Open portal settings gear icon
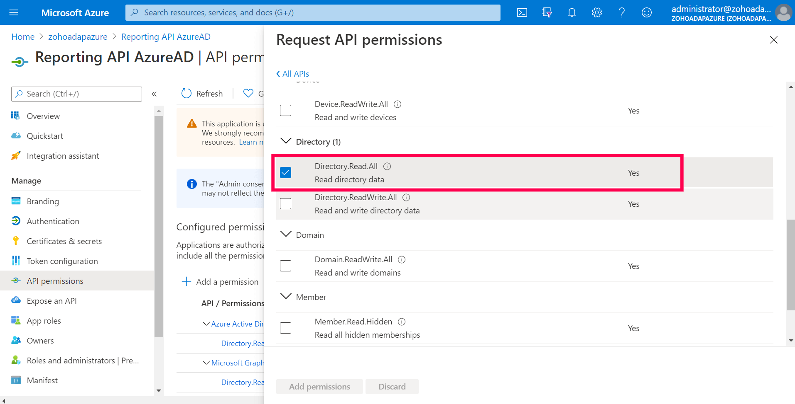This screenshot has height=404, width=795. coord(596,12)
